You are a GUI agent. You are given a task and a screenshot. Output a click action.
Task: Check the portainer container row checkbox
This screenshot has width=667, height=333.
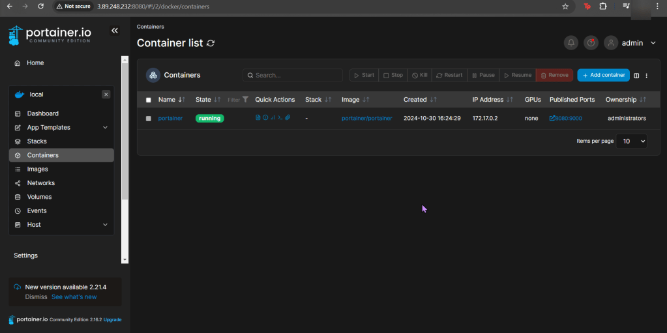point(149,119)
